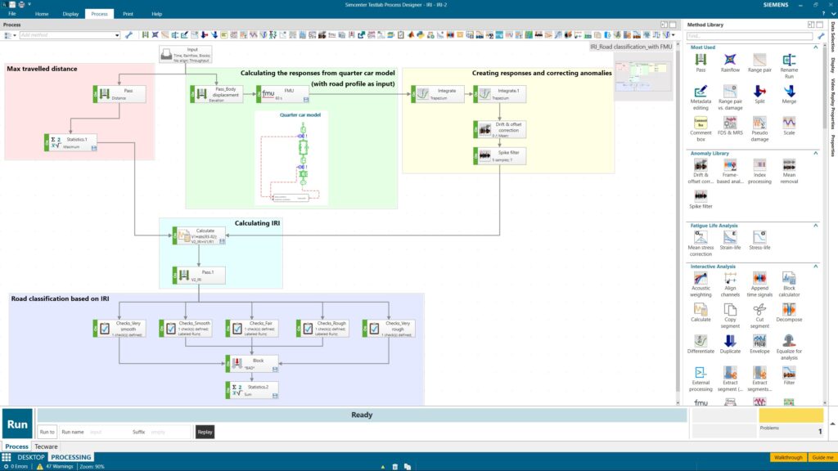The image size is (838, 471).
Task: Toggle On switch of Integrate.1 node
Action: (475, 94)
